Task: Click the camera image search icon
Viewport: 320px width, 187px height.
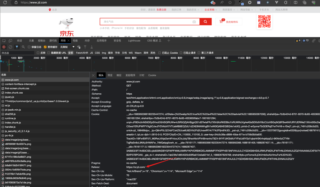Action: coord(194,22)
